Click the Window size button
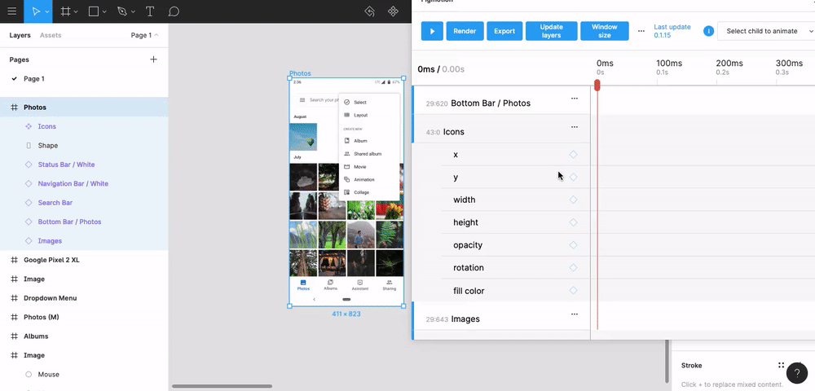 click(x=605, y=31)
